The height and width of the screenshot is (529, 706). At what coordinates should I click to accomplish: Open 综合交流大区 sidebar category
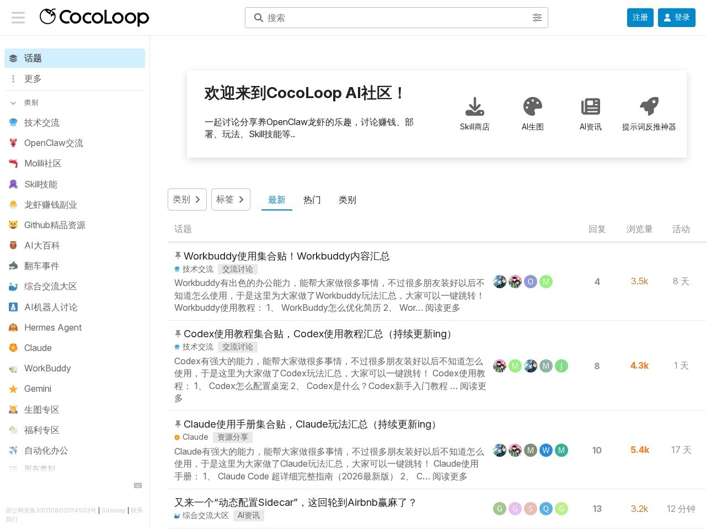tap(74, 287)
